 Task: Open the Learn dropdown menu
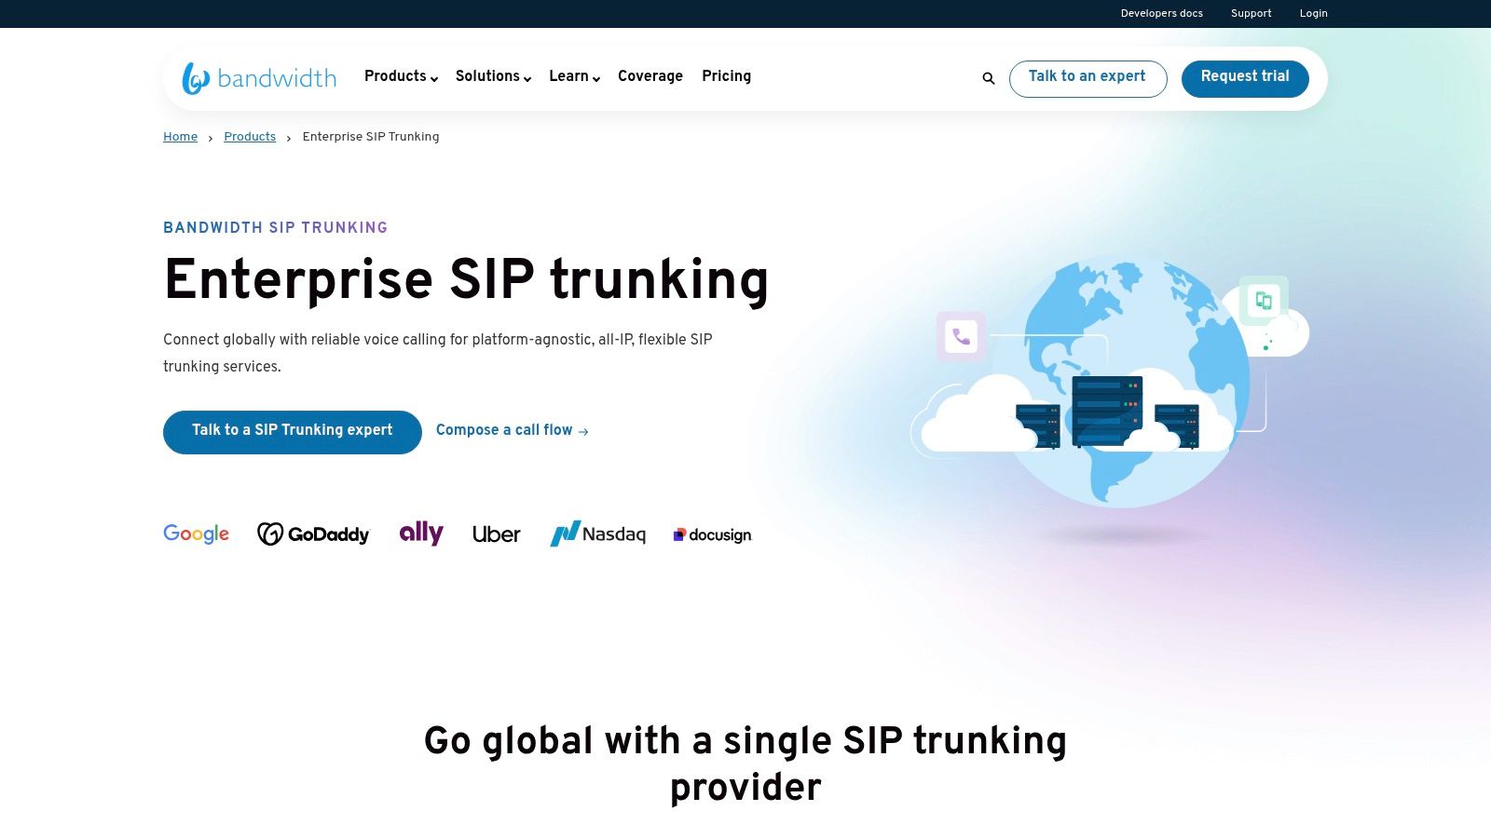coord(573,76)
